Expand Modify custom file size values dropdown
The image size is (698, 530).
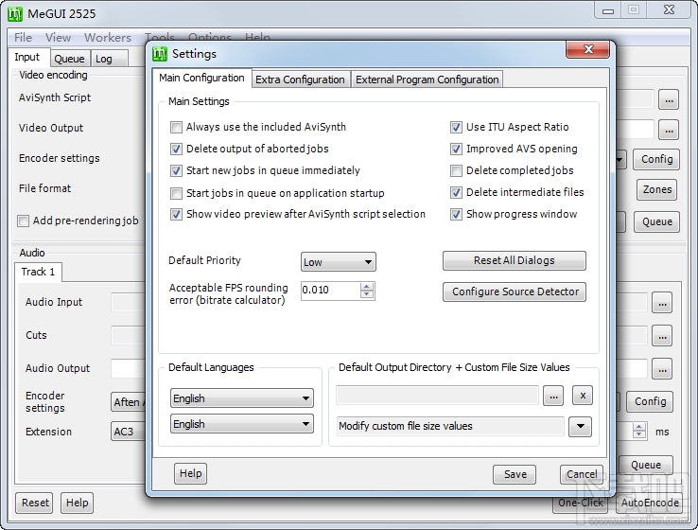point(580,426)
